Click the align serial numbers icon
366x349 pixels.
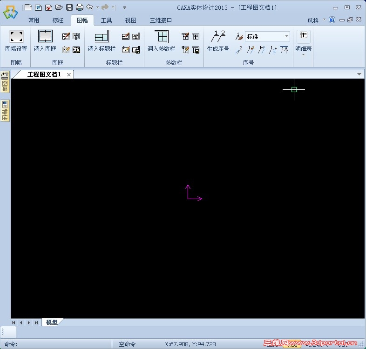273,49
